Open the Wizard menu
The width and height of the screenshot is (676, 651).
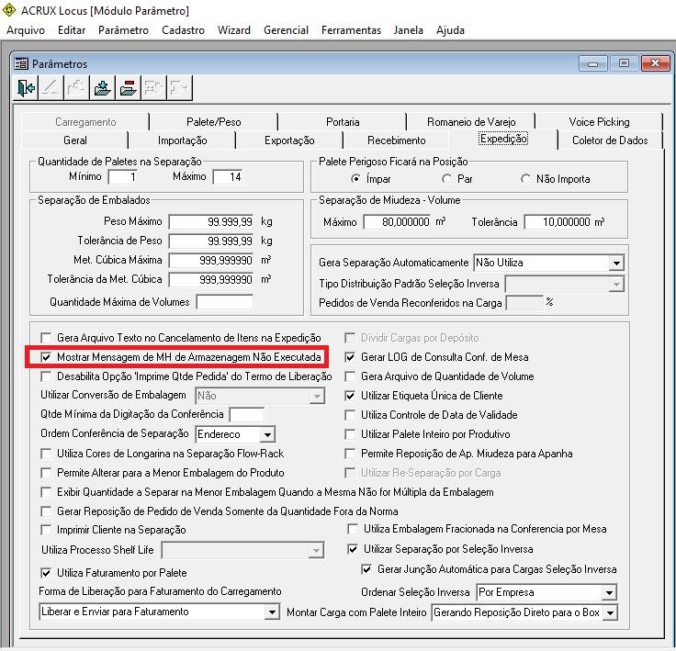click(234, 30)
